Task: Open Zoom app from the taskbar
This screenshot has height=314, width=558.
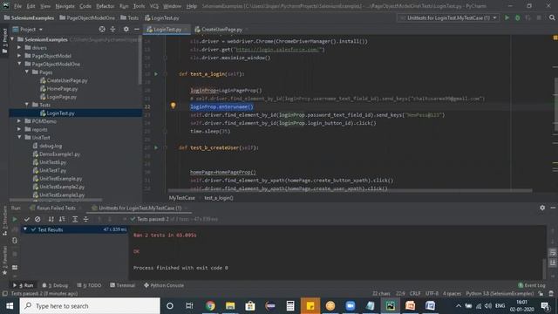Action: (350, 306)
